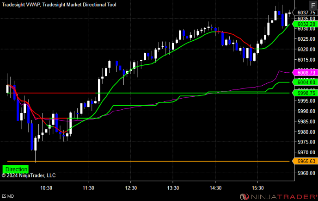Click the 5970.00 price axis label
Screen dimensions: 318x201
pos(306,152)
